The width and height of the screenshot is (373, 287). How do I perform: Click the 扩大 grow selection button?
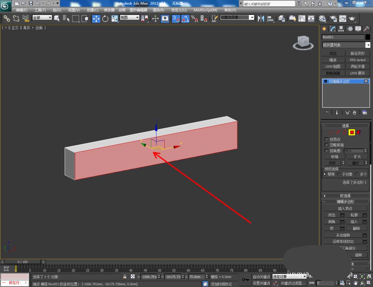357,157
